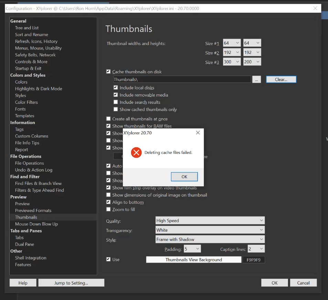Expand the Transparency dropdown
Image resolution: width=328 pixels, height=300 pixels.
tap(210, 230)
